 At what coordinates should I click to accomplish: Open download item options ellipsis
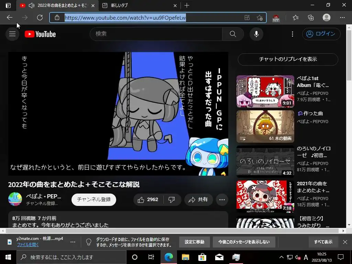pos(73,242)
